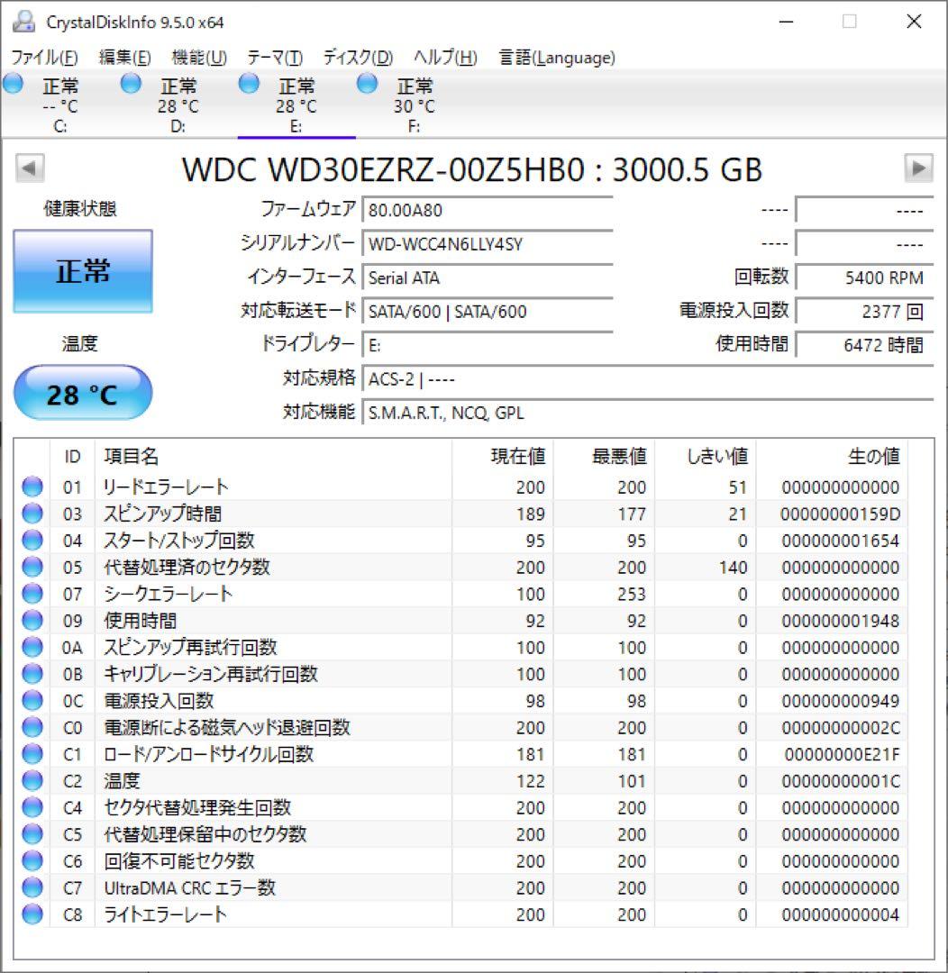Click the standard field ACS-2 | ----
The height and width of the screenshot is (973, 948).
[x=648, y=378]
